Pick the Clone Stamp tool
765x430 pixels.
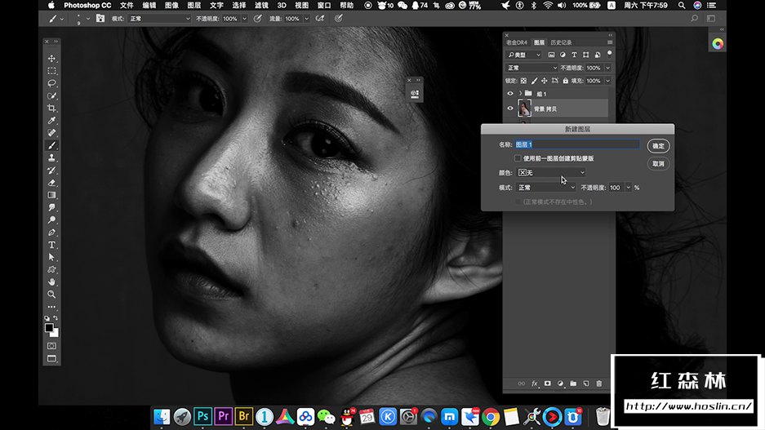(51, 157)
